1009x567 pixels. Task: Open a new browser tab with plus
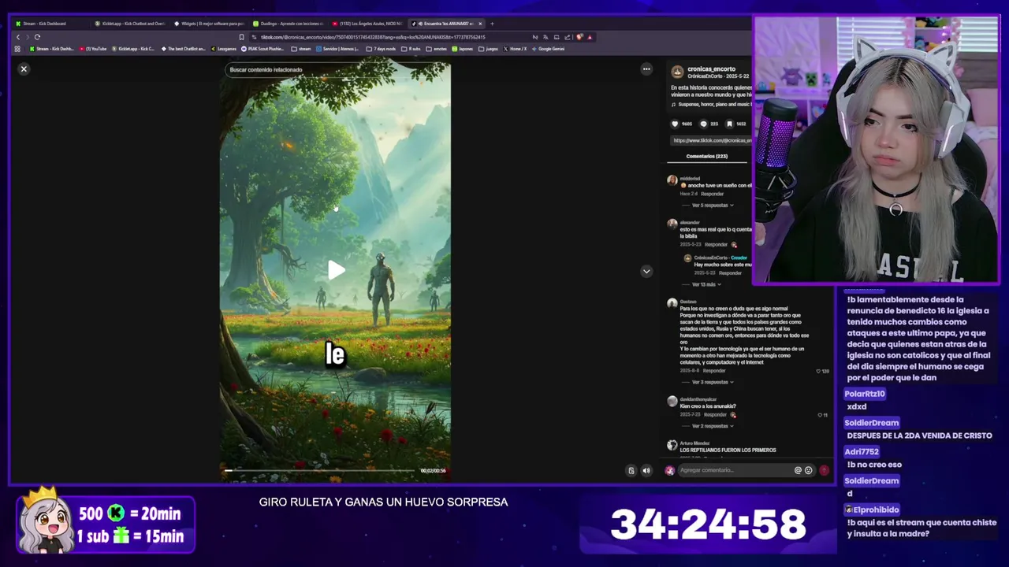click(492, 24)
